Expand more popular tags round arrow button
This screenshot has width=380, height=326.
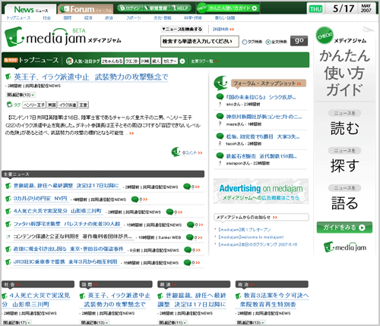click(182, 61)
